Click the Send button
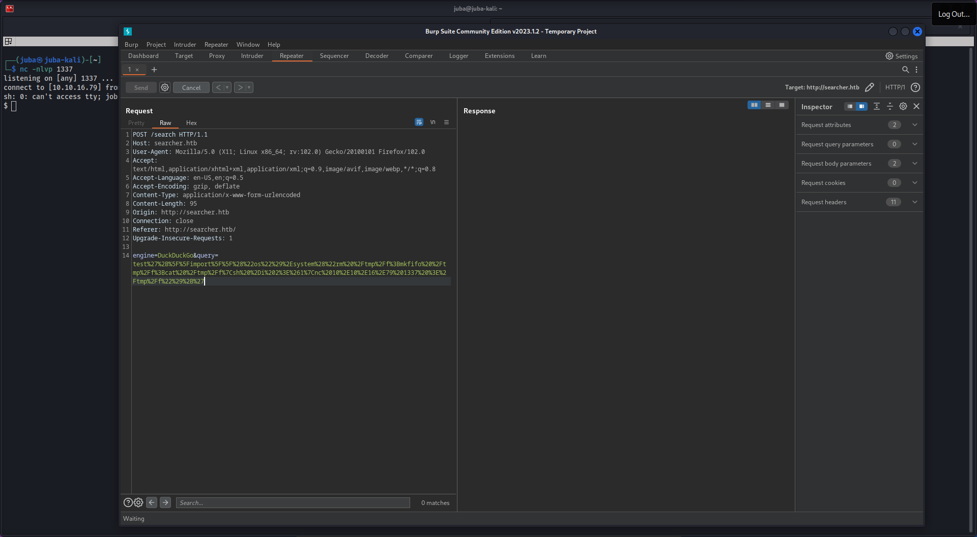This screenshot has height=537, width=977. coord(141,87)
